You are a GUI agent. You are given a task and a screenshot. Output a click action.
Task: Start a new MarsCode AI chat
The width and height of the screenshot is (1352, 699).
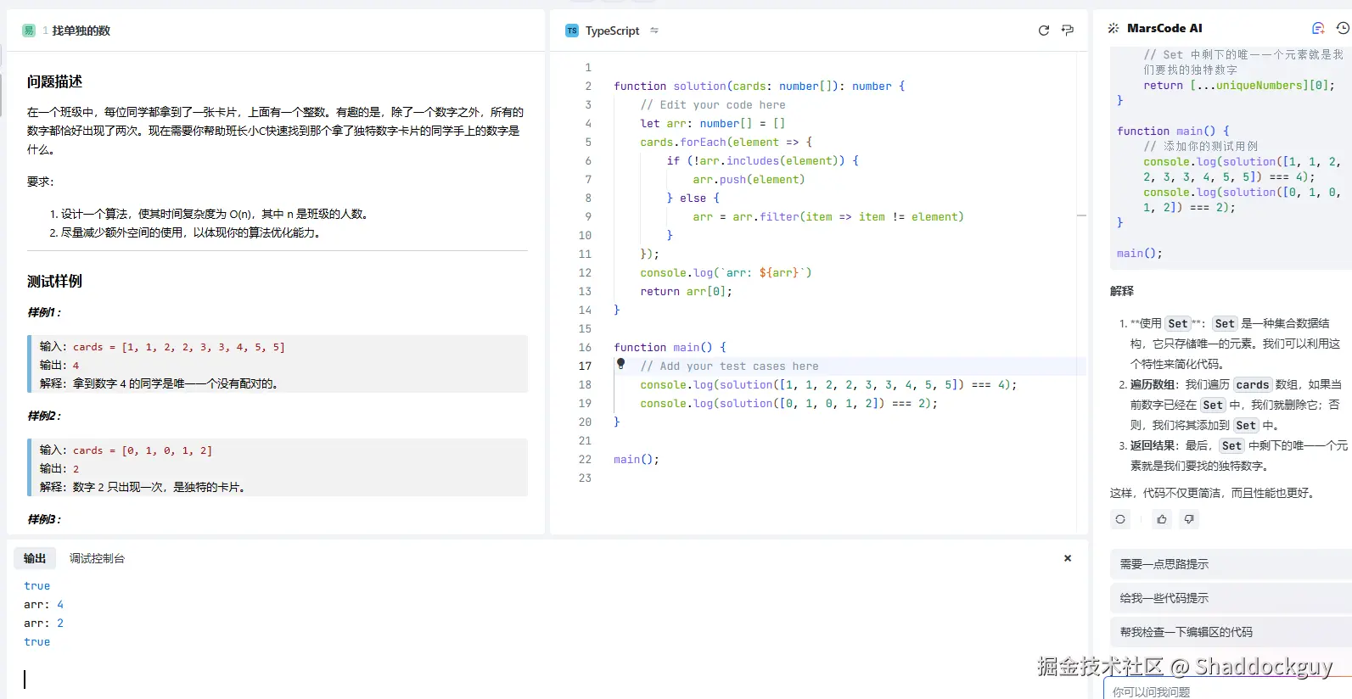[x=1318, y=28]
